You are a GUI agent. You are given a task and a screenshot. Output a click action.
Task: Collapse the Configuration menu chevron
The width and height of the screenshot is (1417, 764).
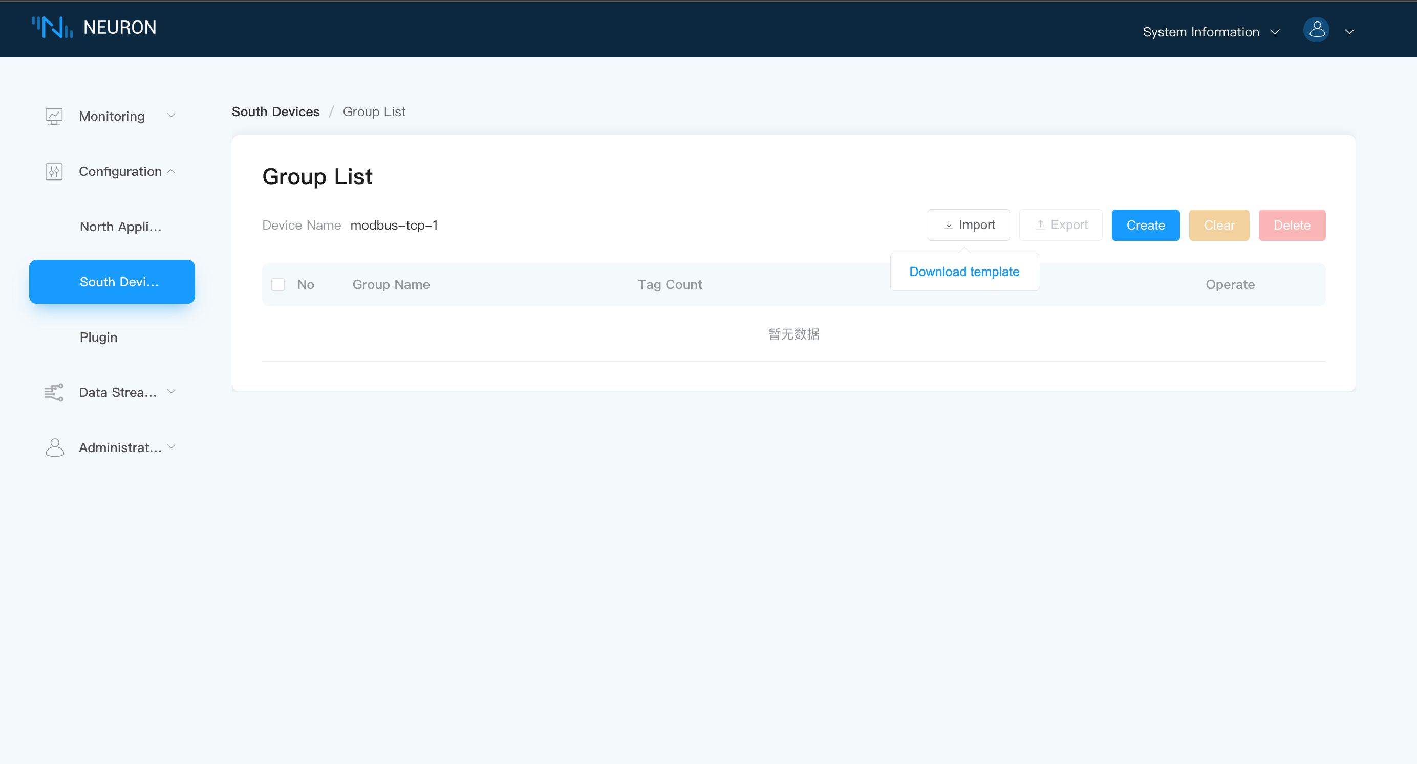(171, 171)
